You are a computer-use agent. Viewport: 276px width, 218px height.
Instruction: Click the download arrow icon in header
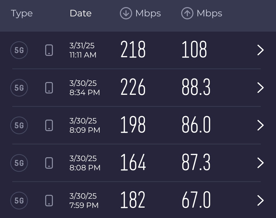coord(126,13)
